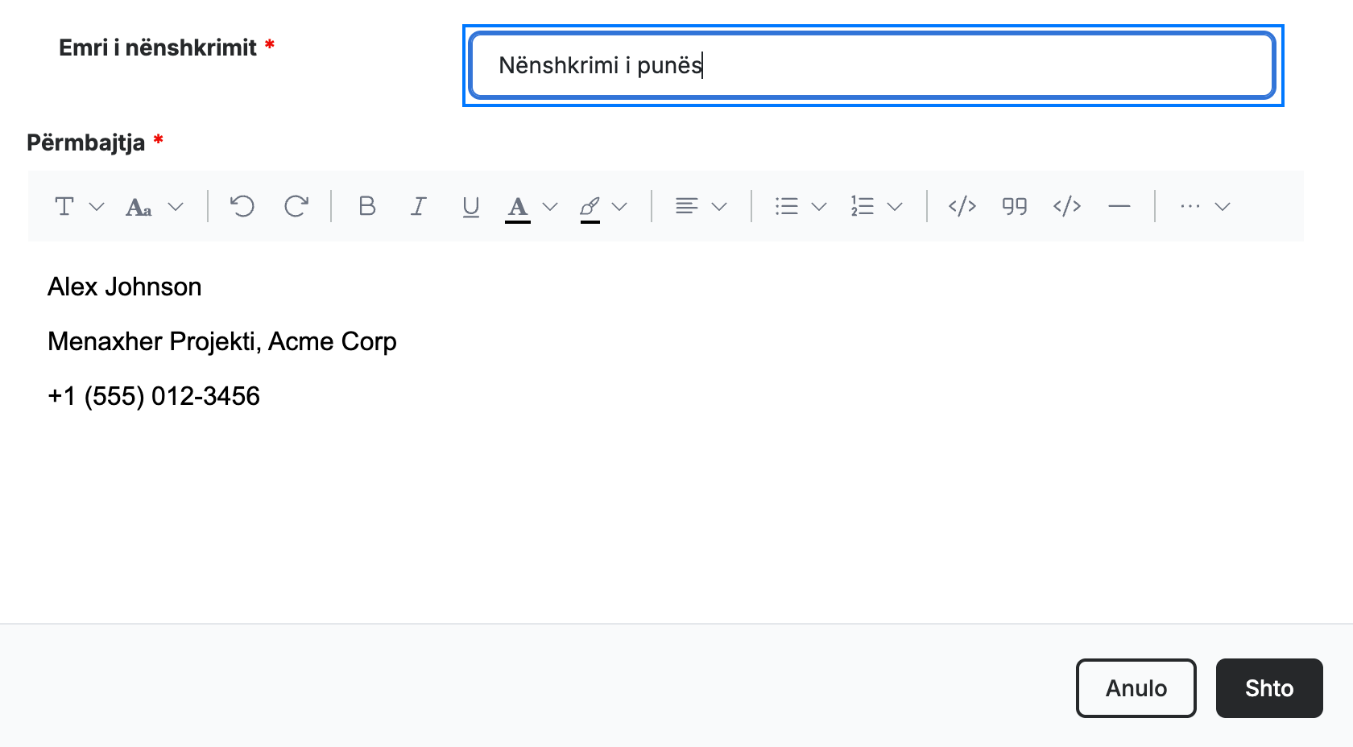
Task: Insert a block quote
Action: pos(1015,207)
